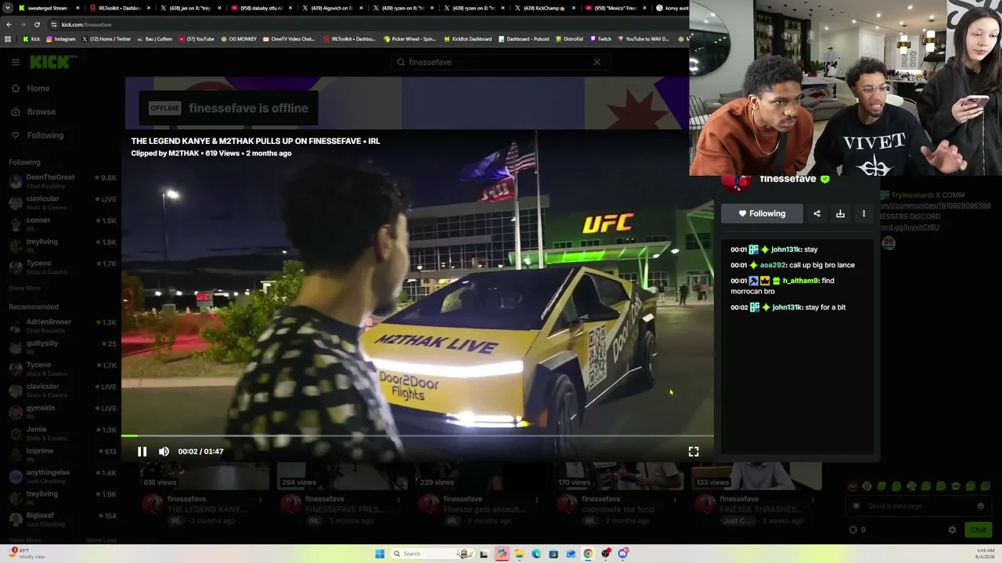Open Tyceno in the Following list
The height and width of the screenshot is (563, 1002).
click(63, 267)
